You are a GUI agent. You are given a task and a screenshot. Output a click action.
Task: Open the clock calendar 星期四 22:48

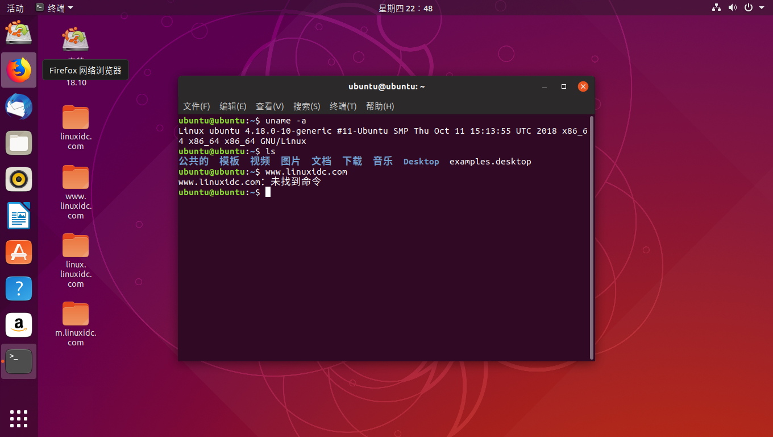[x=405, y=8]
